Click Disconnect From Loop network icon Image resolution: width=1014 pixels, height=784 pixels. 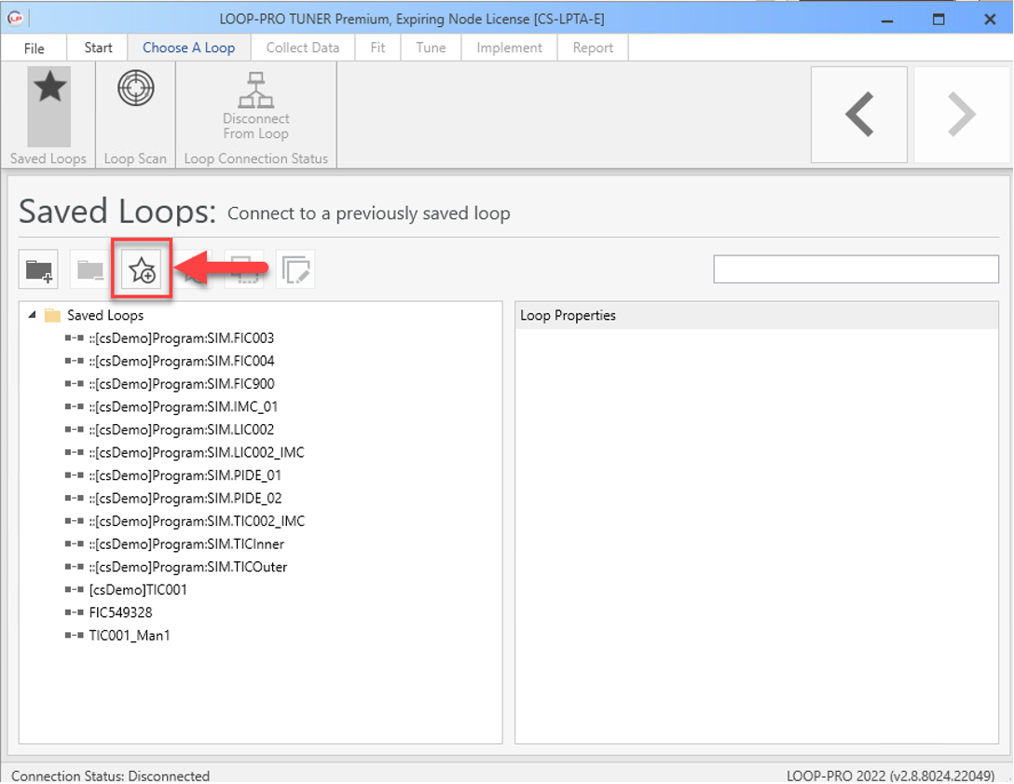pos(256,90)
